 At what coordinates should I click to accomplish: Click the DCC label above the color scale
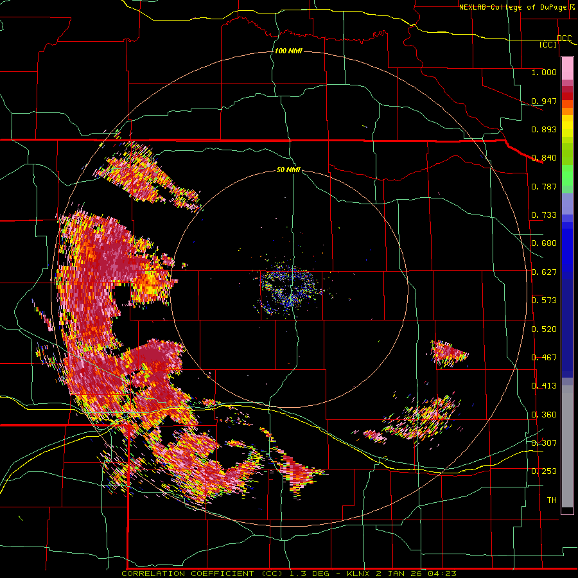564,38
